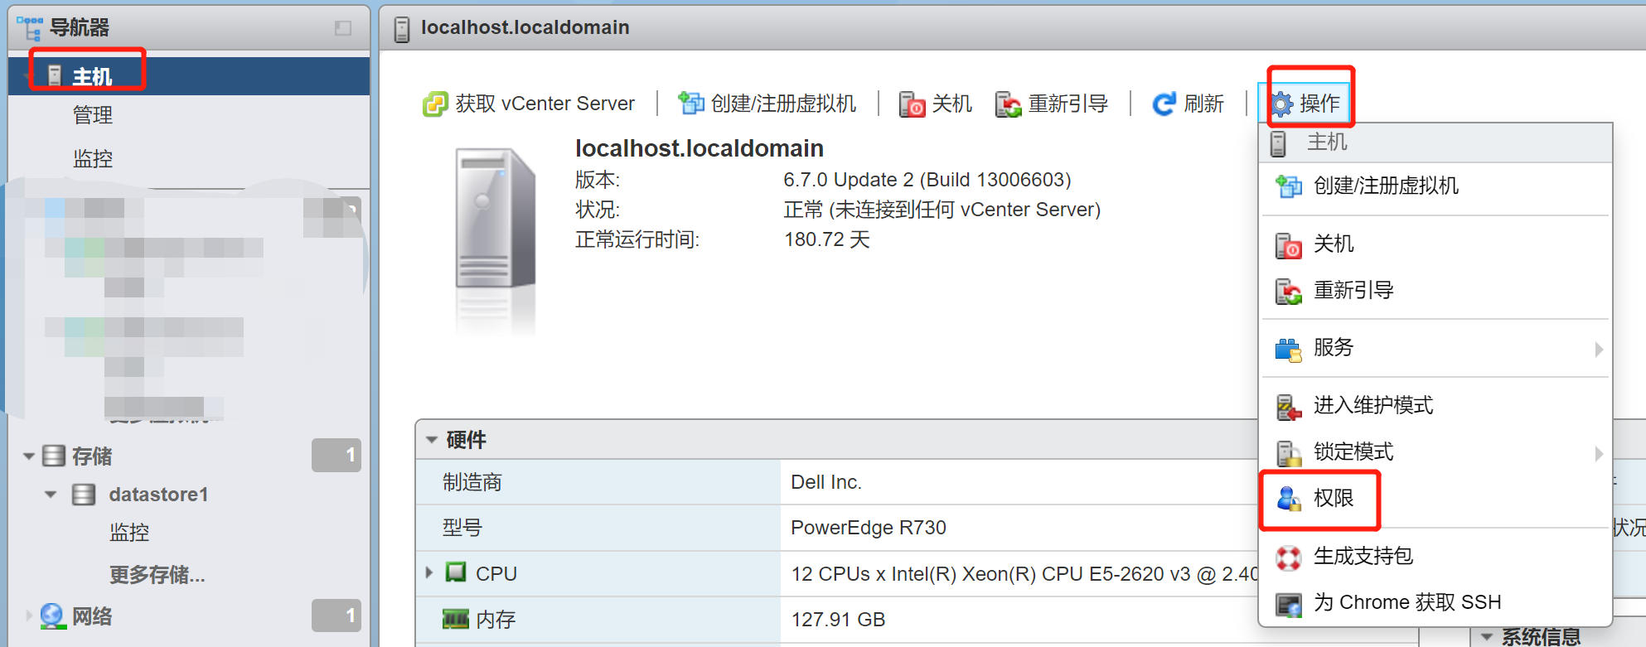Image resolution: width=1646 pixels, height=647 pixels.
Task: Collapse the datastore1 tree node
Action: tap(51, 495)
